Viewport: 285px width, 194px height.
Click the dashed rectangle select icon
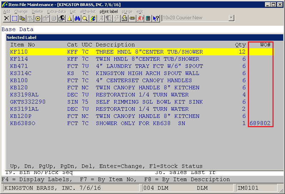pos(14,18)
